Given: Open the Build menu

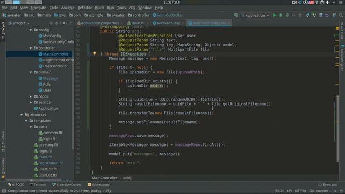Looking at the screenshot, I should 99,8.
